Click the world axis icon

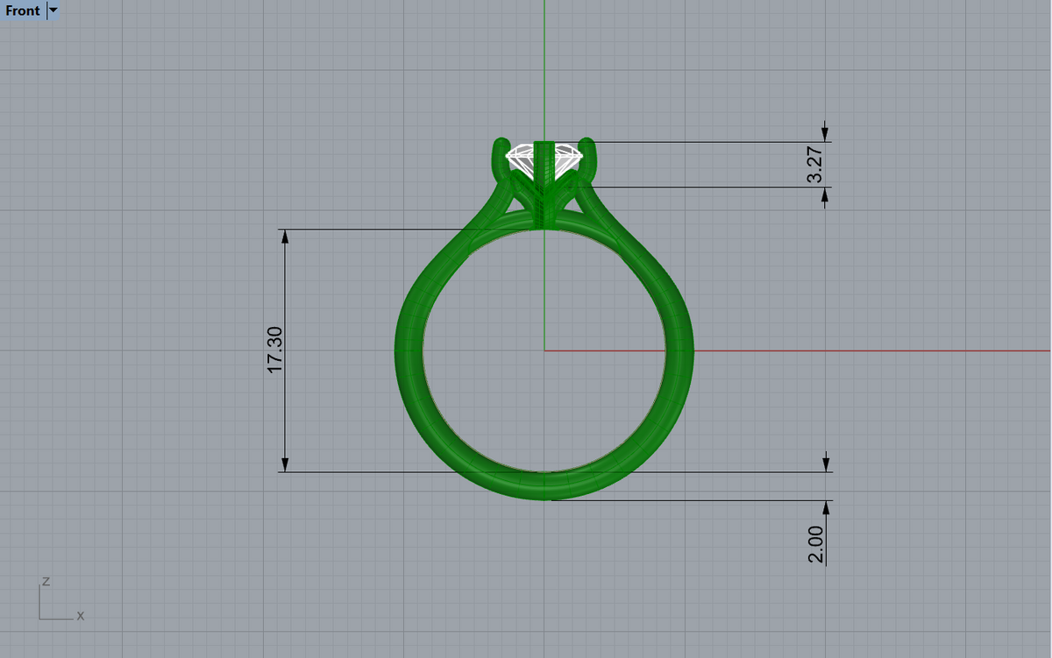coord(61,599)
